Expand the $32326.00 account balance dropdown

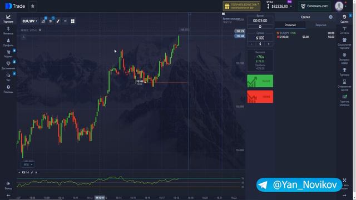279,6
